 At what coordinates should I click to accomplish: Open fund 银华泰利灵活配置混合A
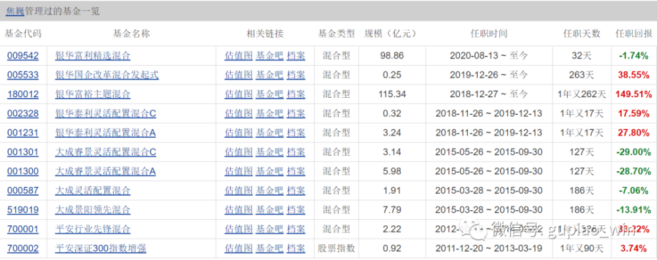click(106, 133)
